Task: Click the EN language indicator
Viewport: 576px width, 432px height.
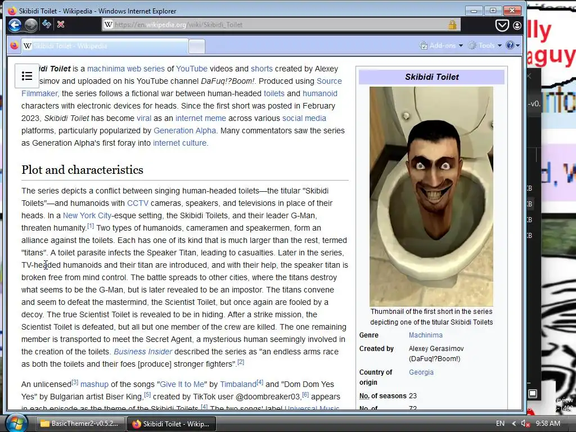Action: [500, 424]
